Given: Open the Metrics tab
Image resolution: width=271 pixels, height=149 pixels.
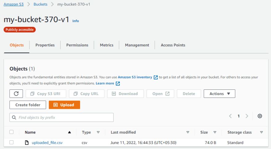Looking at the screenshot, I should [107, 45].
